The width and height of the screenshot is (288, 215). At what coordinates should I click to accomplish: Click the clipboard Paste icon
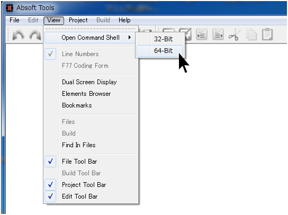click(267, 34)
